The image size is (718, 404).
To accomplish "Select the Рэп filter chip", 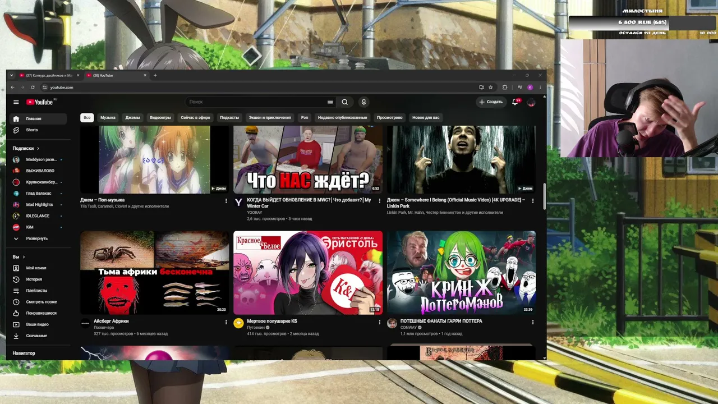I will pos(305,118).
